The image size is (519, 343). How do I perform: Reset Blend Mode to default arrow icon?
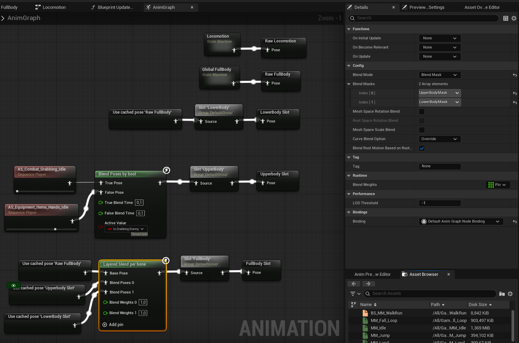click(x=515, y=75)
